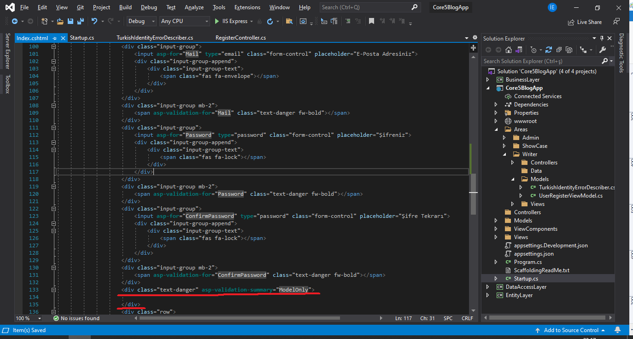Screen dimensions: 633x339
Task: Switch to TurkishIdentityErrorDescriber.cs tab
Action: coord(155,38)
